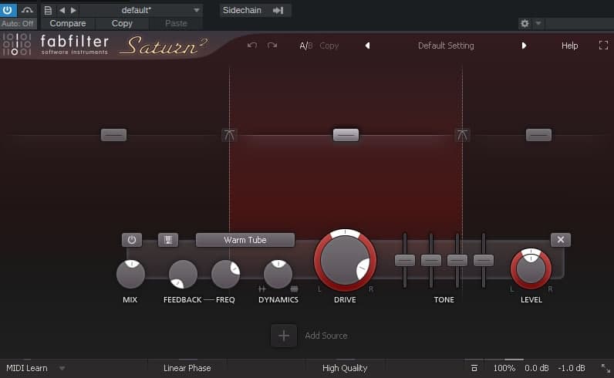The image size is (614, 378).
Task: Click the Add Source plus button
Action: pos(284,336)
